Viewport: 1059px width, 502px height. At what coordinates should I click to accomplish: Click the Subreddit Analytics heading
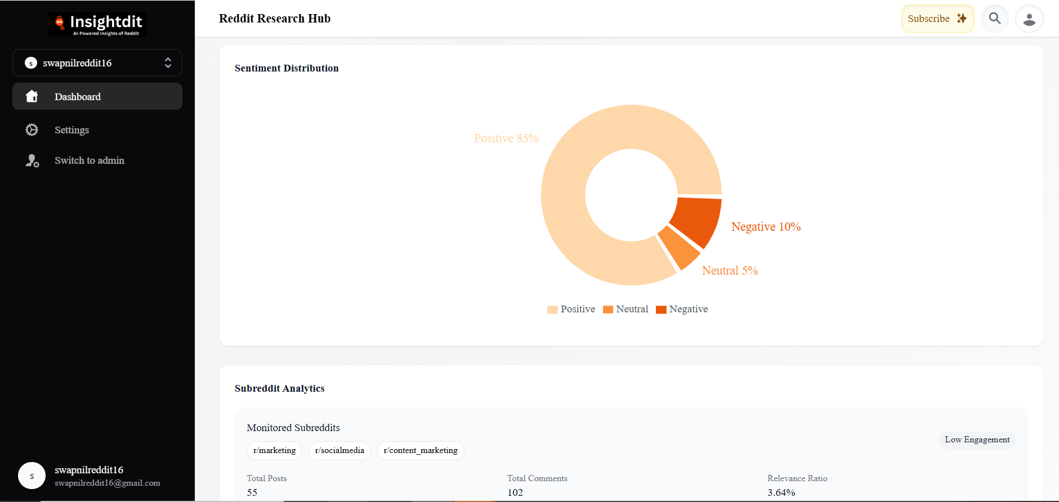[x=280, y=388]
